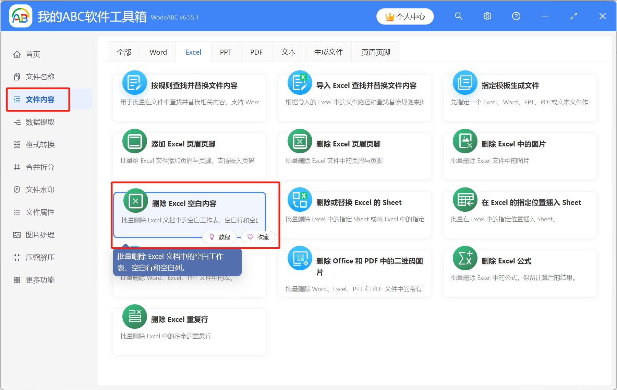Click the 删除 Excel 重复行 tool icon
This screenshot has width=617, height=390.
tap(135, 316)
